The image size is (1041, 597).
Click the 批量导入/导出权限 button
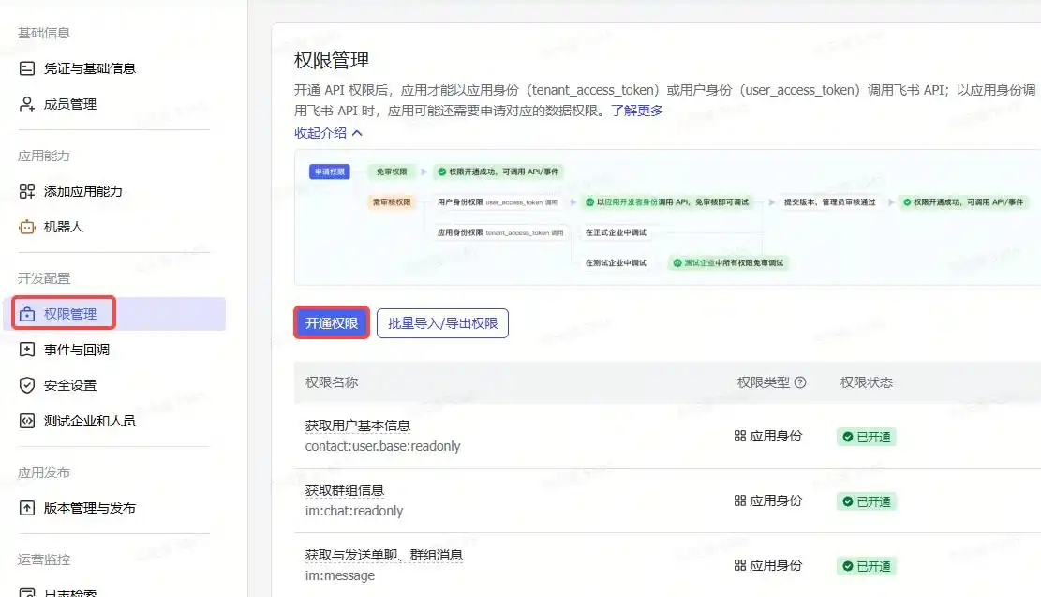442,323
